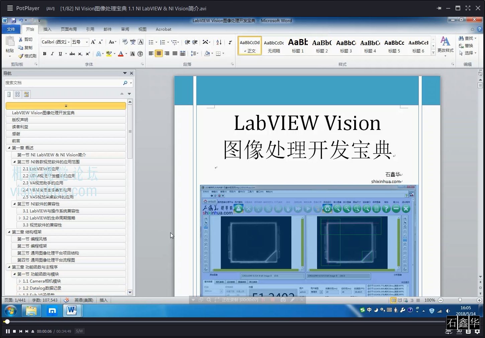Expand 3.2 LabVIEW的生命周期策略 item
This screenshot has height=338, width=485.
[20, 218]
